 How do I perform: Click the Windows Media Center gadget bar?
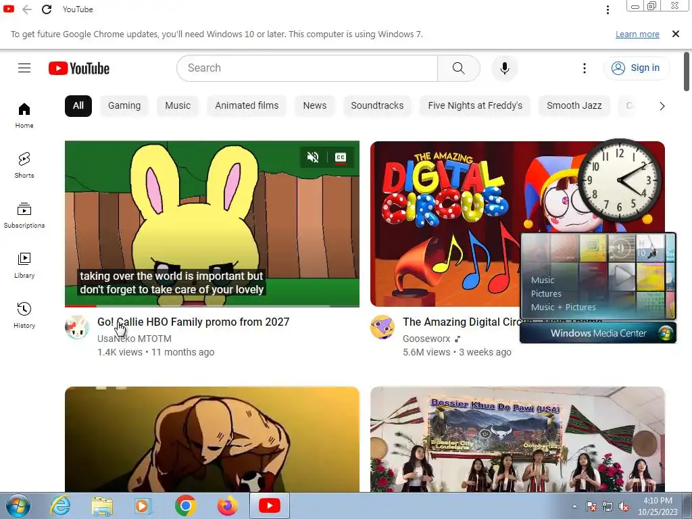pos(598,333)
